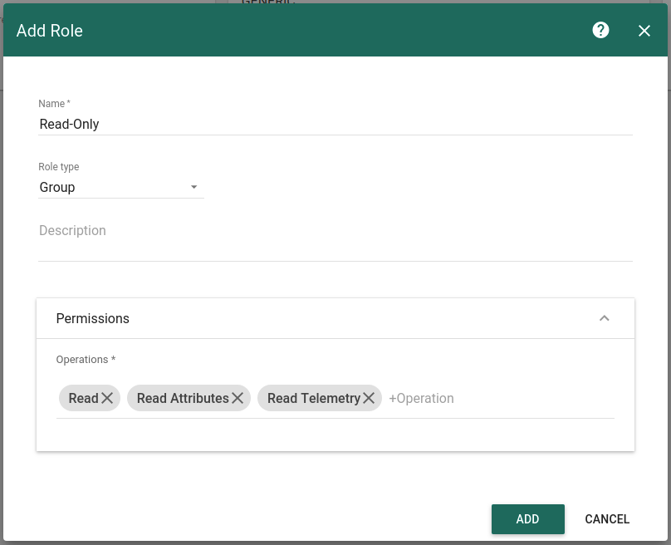The image size is (671, 545).
Task: Remove the Read Telemetry operation chip
Action: [370, 399]
